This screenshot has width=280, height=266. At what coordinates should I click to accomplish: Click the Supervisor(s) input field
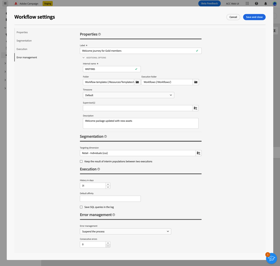tap(137, 108)
